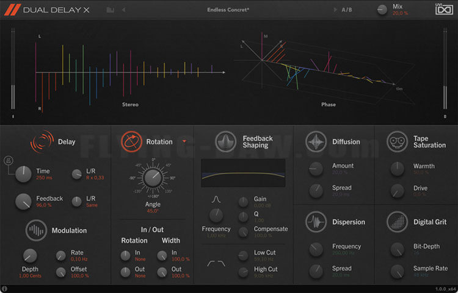The height and width of the screenshot is (293, 458).
Task: Click the Depth value 1,00 Cents
Action: pos(30,276)
